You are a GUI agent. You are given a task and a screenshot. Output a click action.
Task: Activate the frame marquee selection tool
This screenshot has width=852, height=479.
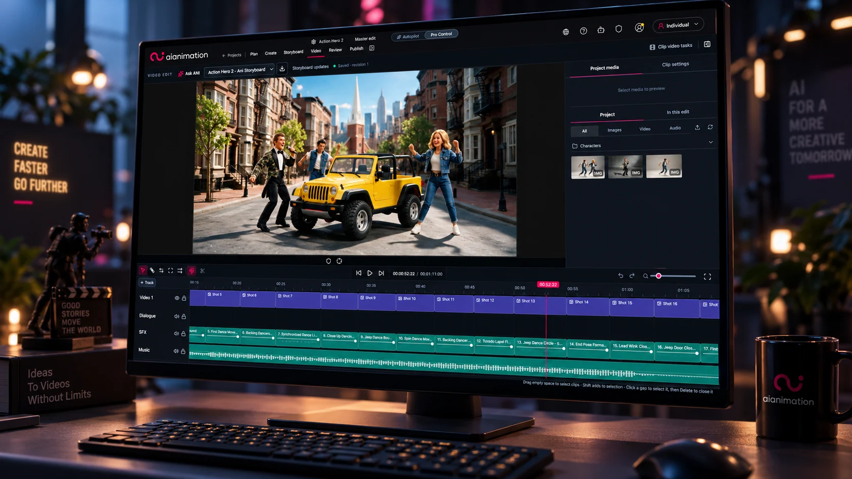pos(170,270)
